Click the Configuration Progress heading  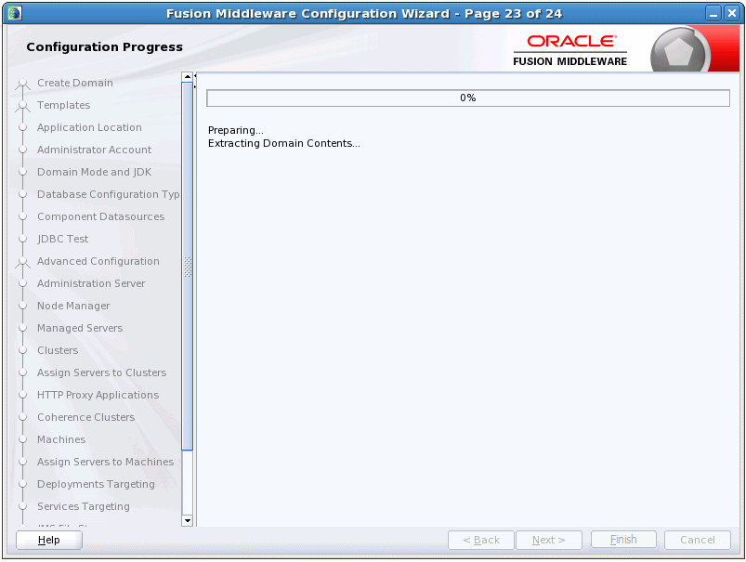pos(105,47)
